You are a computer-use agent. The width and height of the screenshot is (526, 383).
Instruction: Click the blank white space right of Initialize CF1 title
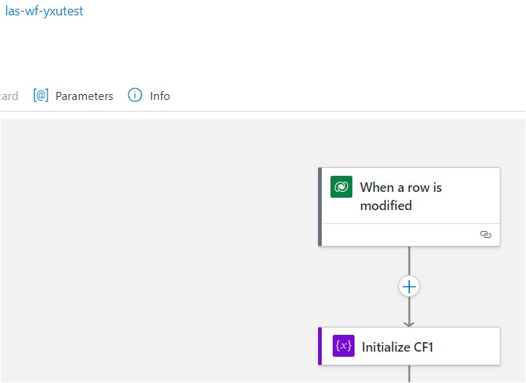click(466, 347)
